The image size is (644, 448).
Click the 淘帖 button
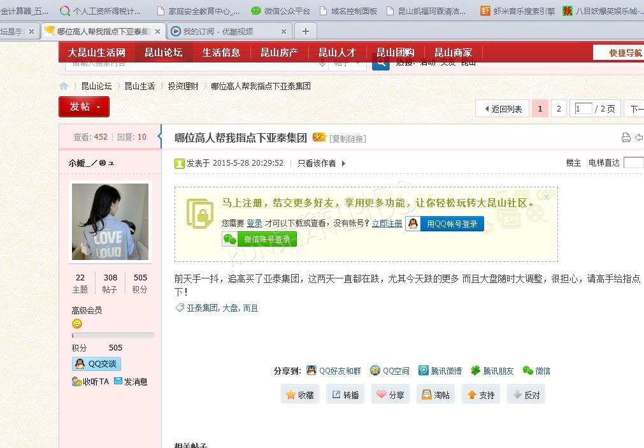(x=435, y=394)
